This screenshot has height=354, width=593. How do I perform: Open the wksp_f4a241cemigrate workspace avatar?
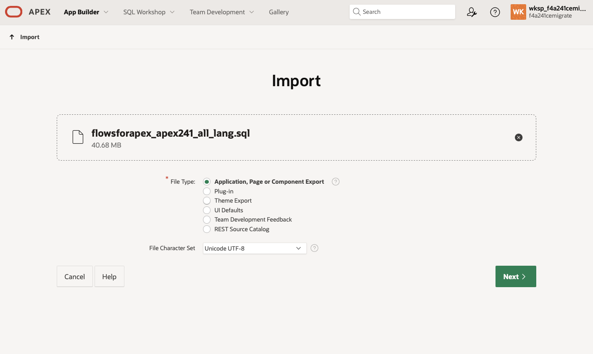[518, 12]
